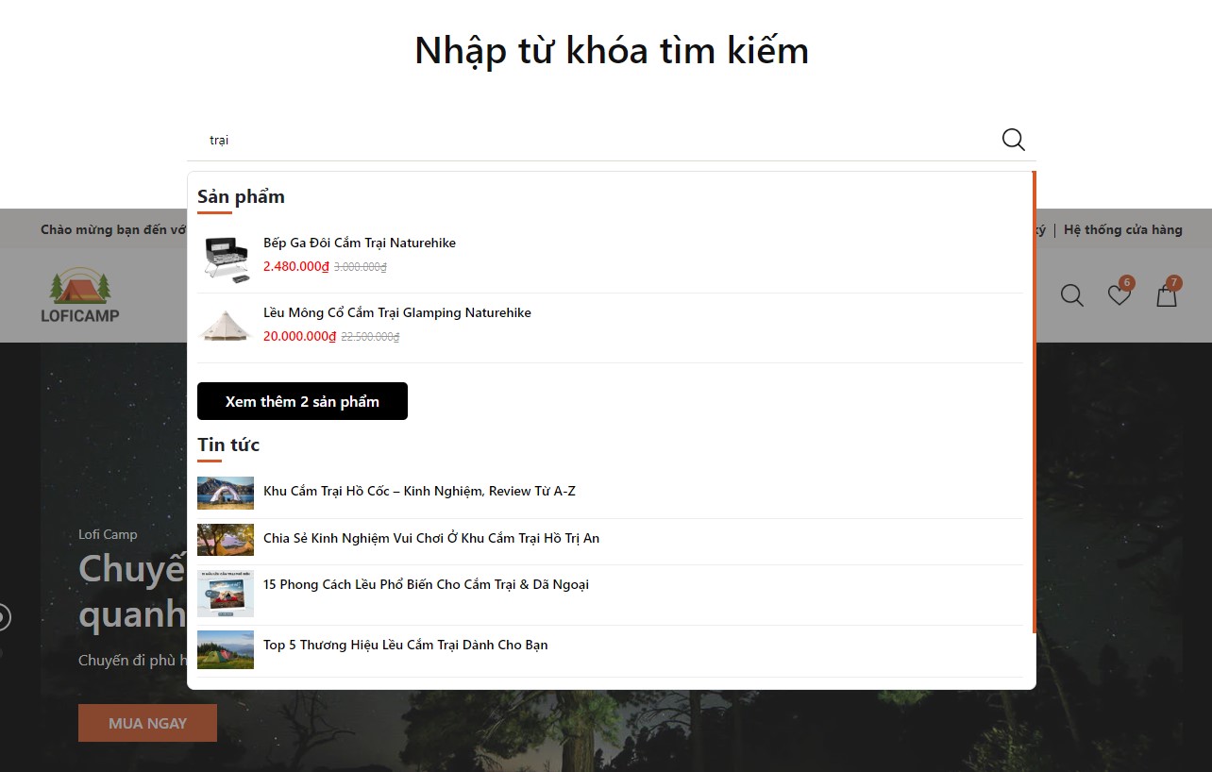Click "Xem thêm 2 sản phẩm" button
This screenshot has width=1212, height=772.
pos(302,401)
